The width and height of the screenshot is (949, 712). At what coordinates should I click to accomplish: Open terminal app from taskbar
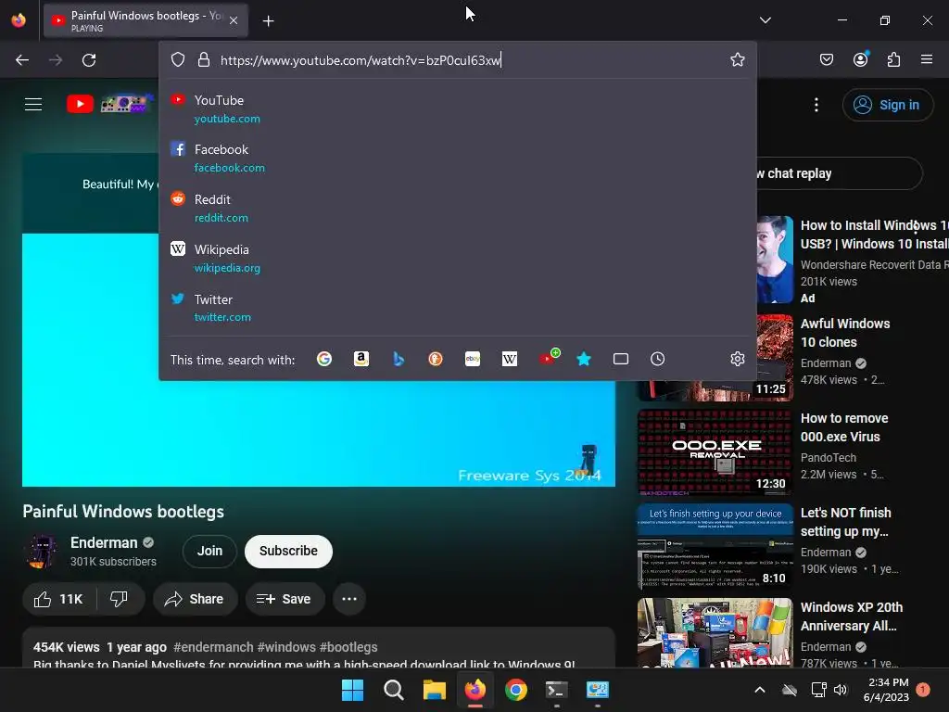coord(556,690)
